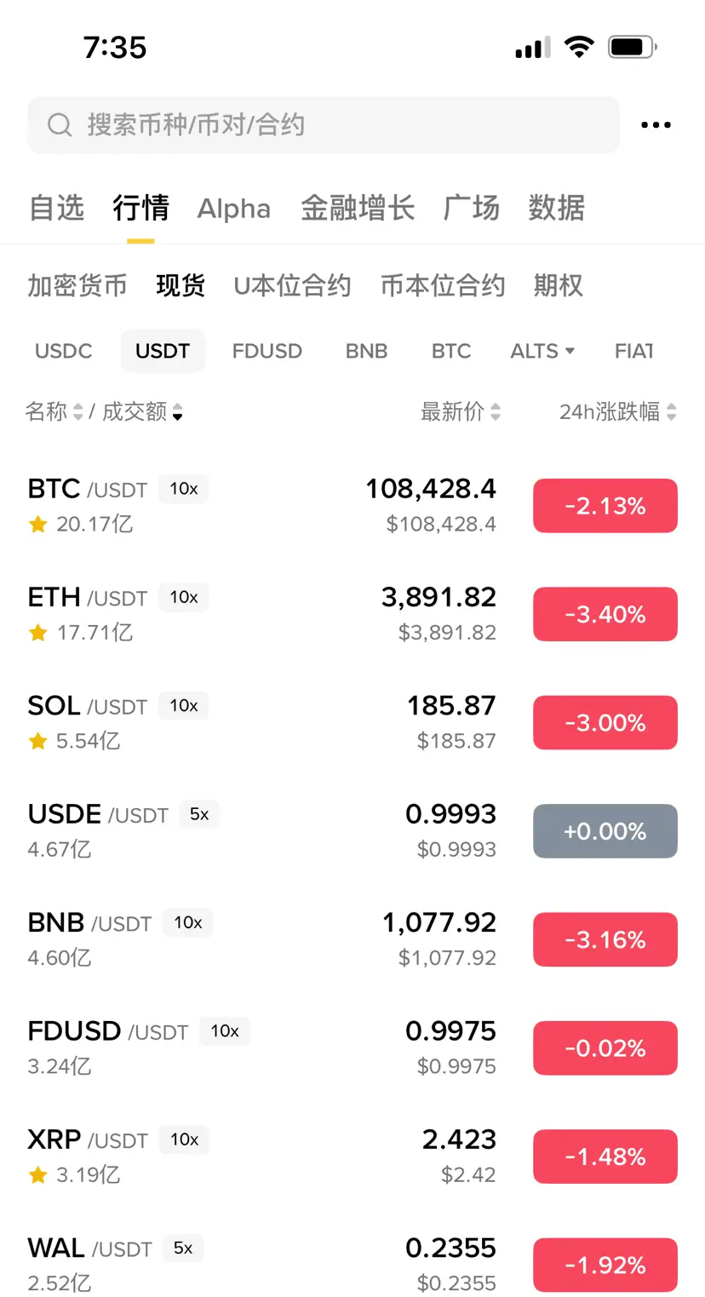Toggle the ETH favorite star
The image size is (705, 1297).
(x=37, y=633)
